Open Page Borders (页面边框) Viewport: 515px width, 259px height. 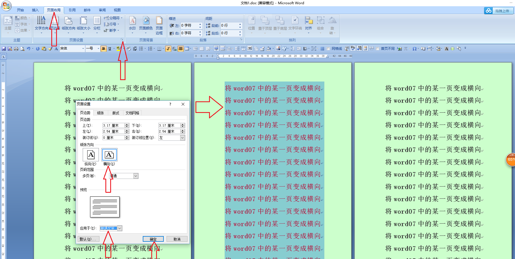point(159,25)
